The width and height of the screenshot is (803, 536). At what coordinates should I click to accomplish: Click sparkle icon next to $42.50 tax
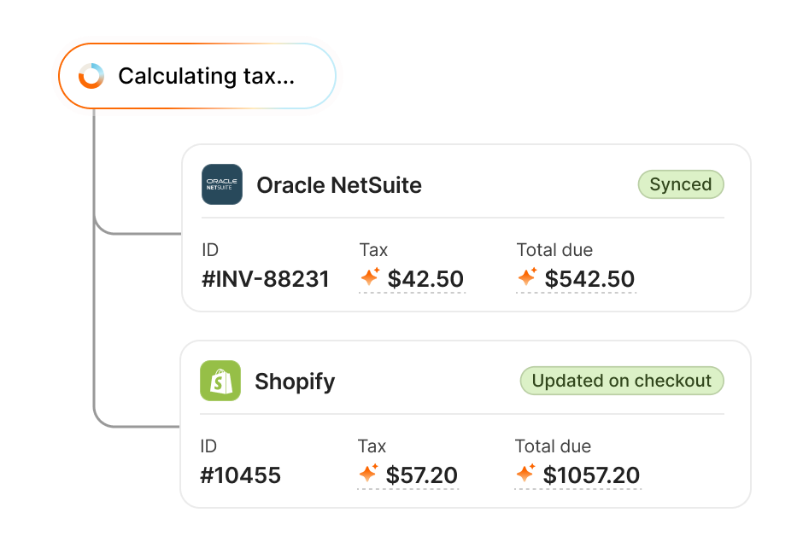click(370, 277)
